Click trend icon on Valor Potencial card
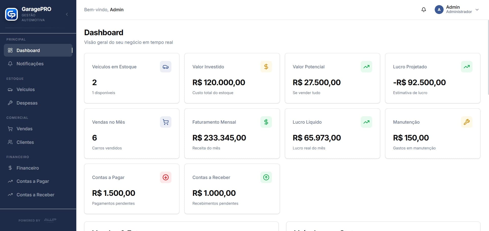The height and width of the screenshot is (231, 489). pyautogui.click(x=366, y=67)
